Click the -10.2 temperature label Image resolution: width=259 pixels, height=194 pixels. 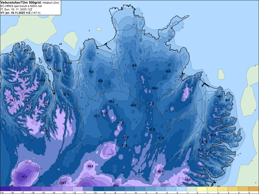155,88
